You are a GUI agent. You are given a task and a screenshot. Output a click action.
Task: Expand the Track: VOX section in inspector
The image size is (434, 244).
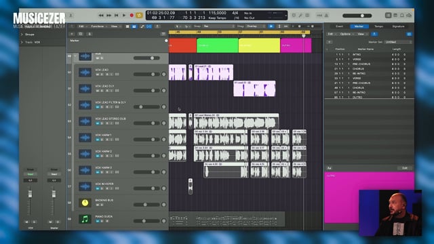pyautogui.click(x=22, y=42)
